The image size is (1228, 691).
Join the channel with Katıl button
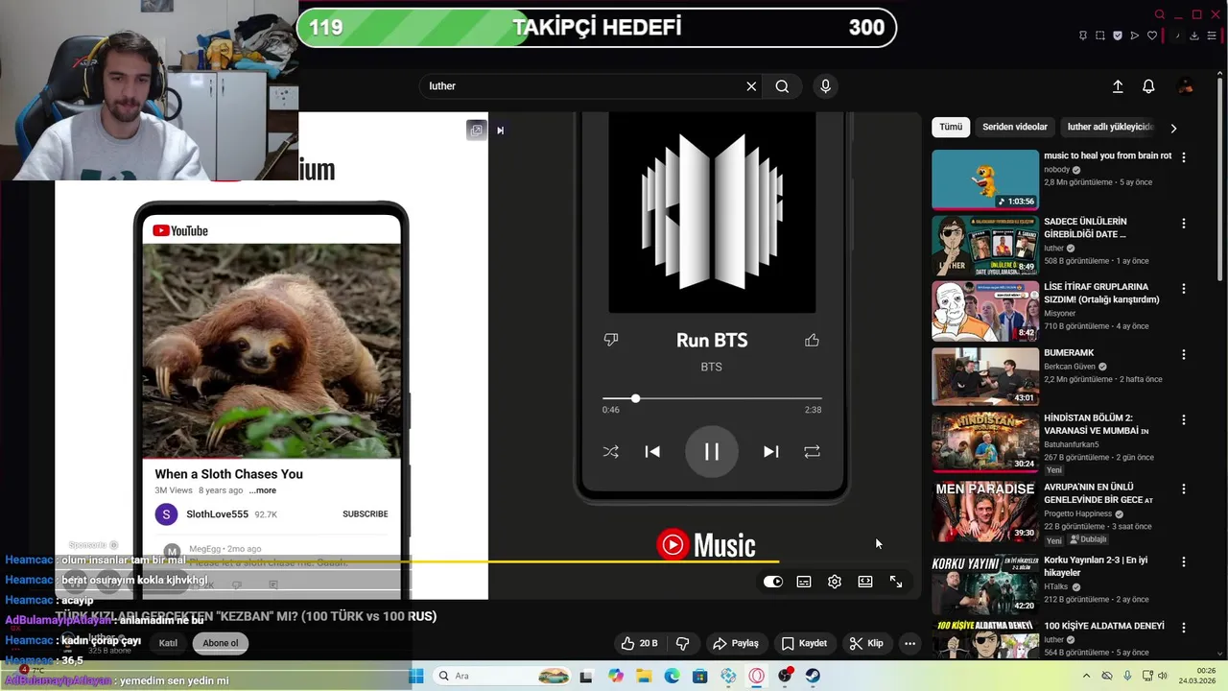coord(168,643)
